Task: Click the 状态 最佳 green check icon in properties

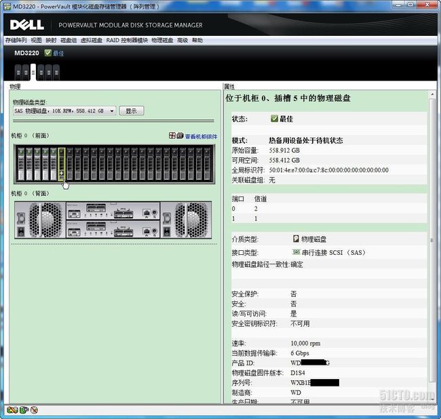Action: [274, 119]
